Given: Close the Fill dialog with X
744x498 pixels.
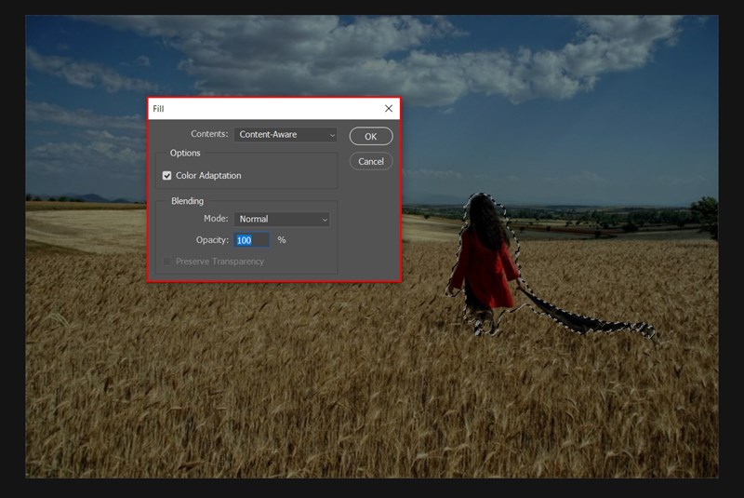Looking at the screenshot, I should coord(389,109).
